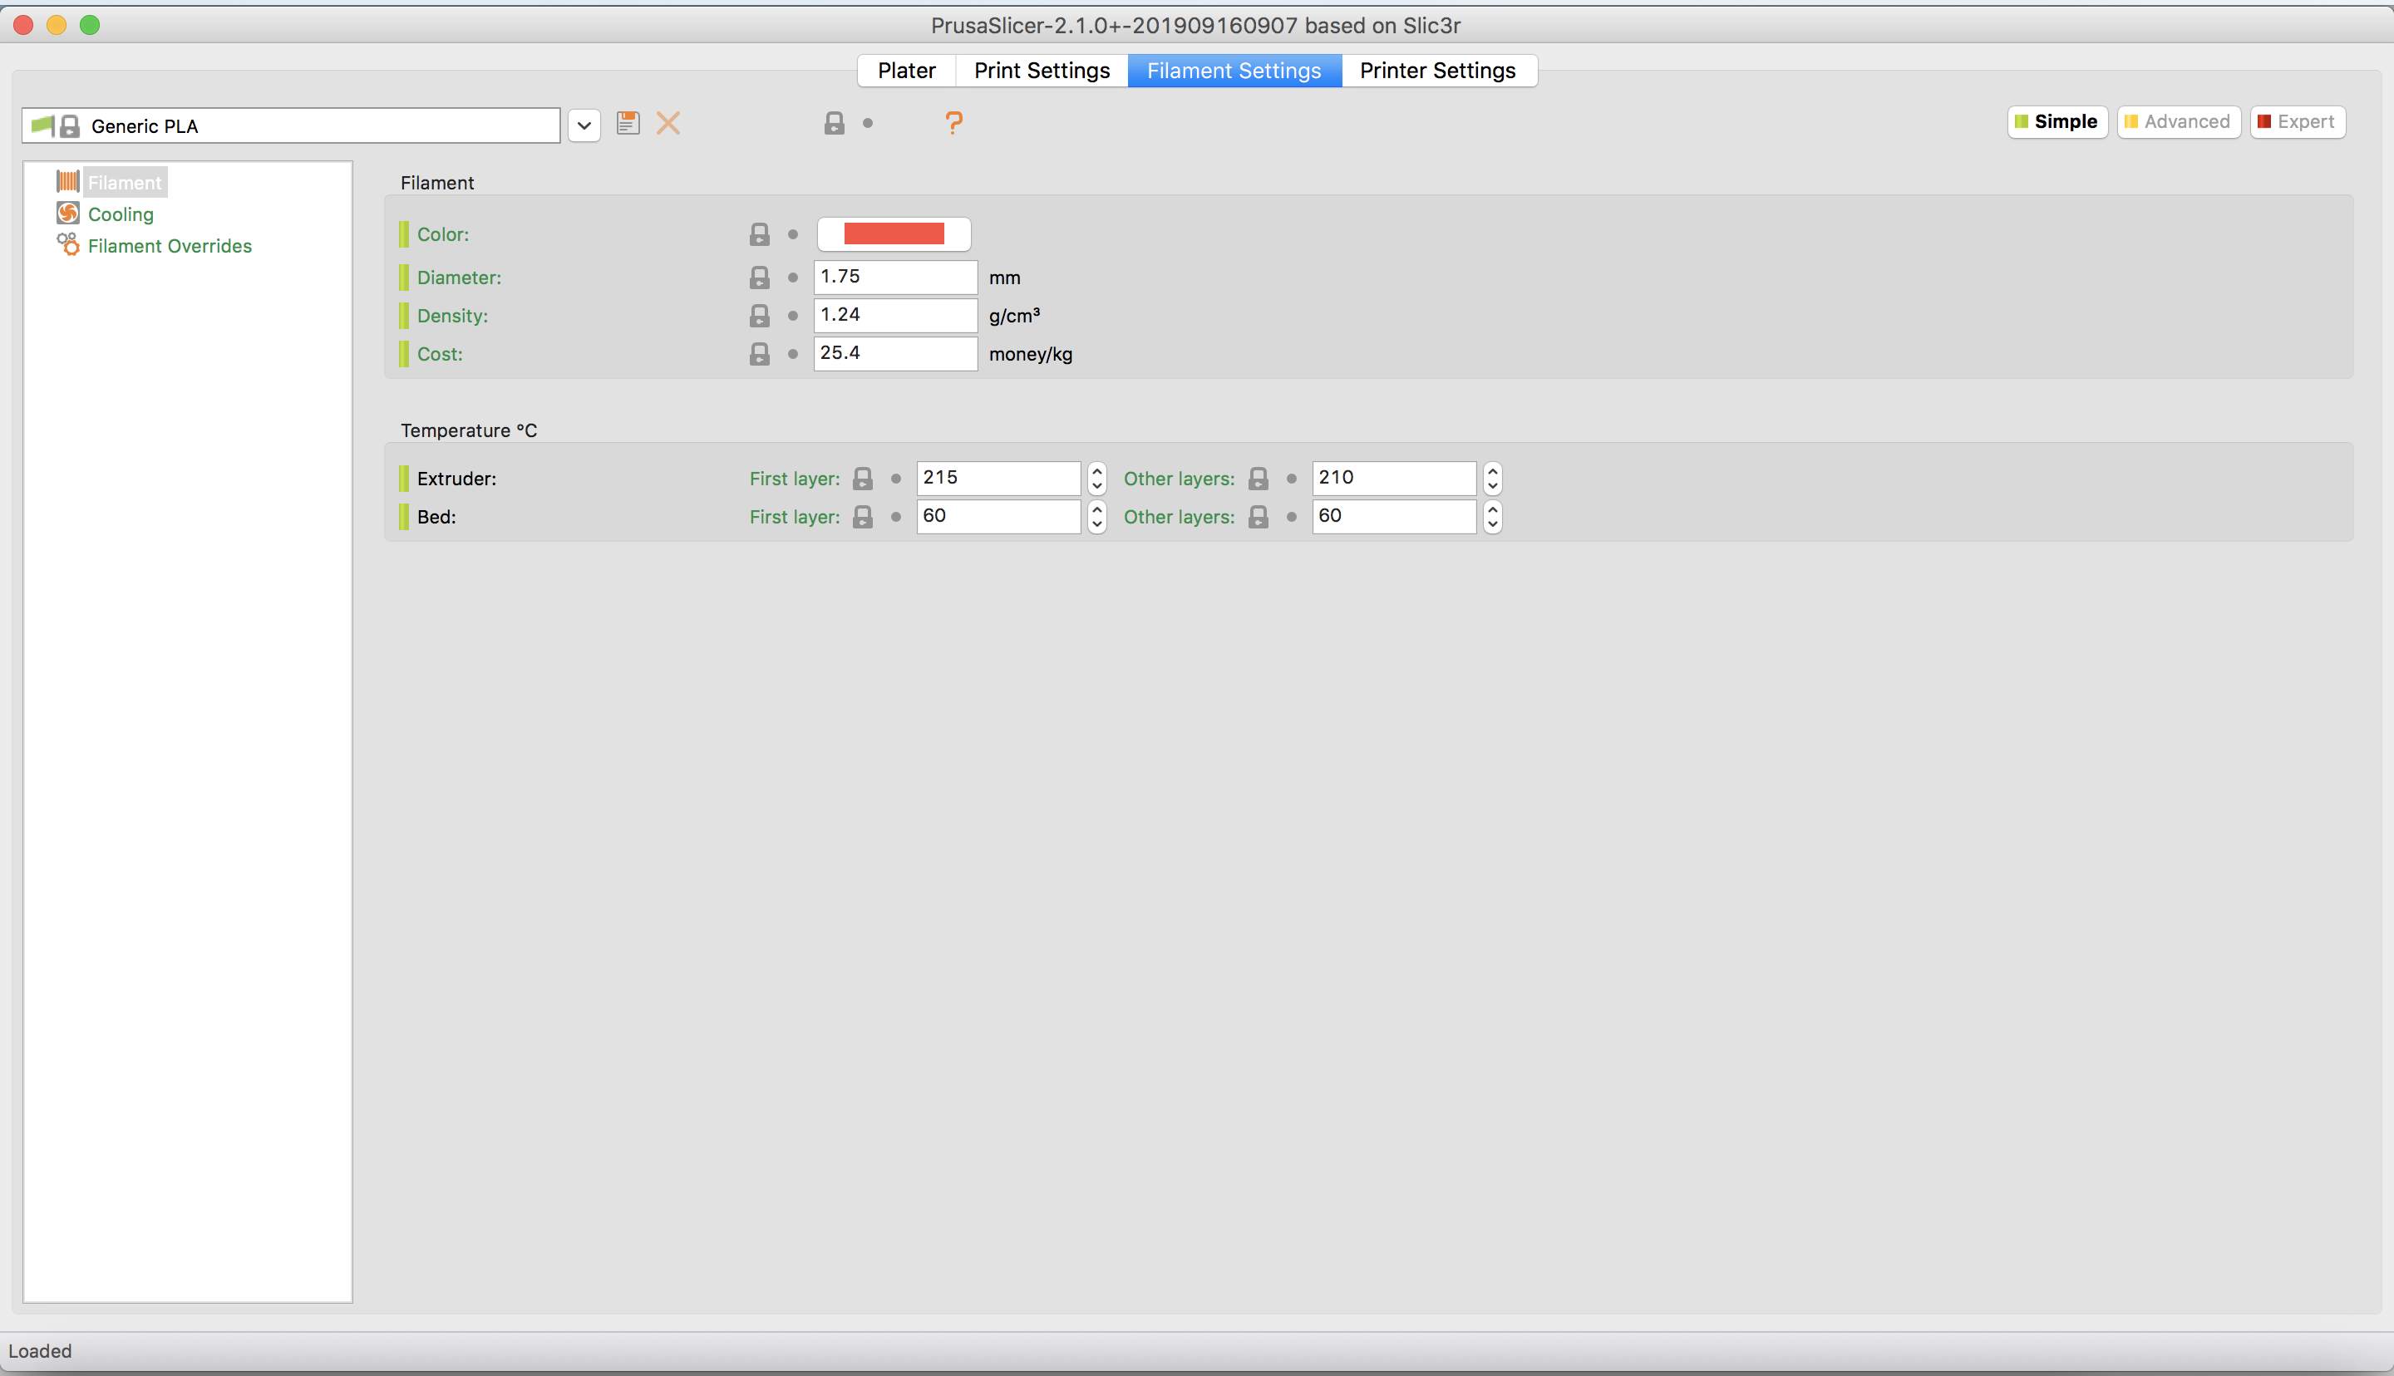2394x1376 pixels.
Task: Click Bed's Other layers label
Action: [x=1180, y=517]
